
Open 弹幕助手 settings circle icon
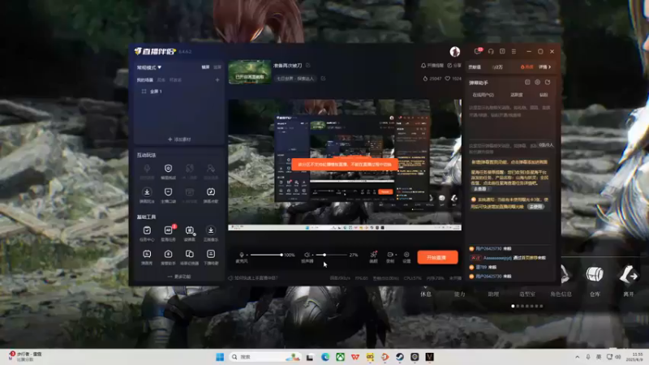[537, 83]
